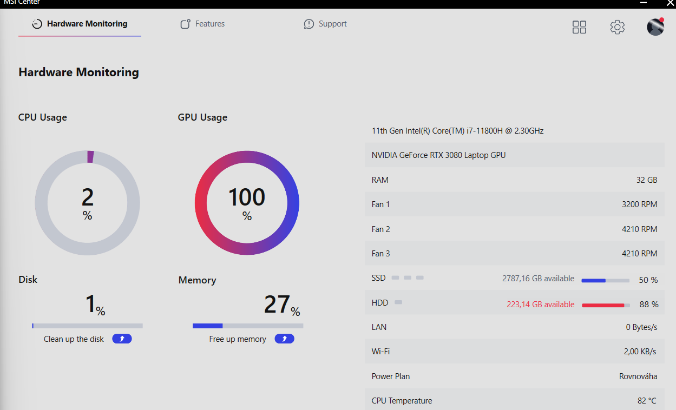The width and height of the screenshot is (676, 410).
Task: Click the Disk usage progress bar
Action: pos(87,326)
